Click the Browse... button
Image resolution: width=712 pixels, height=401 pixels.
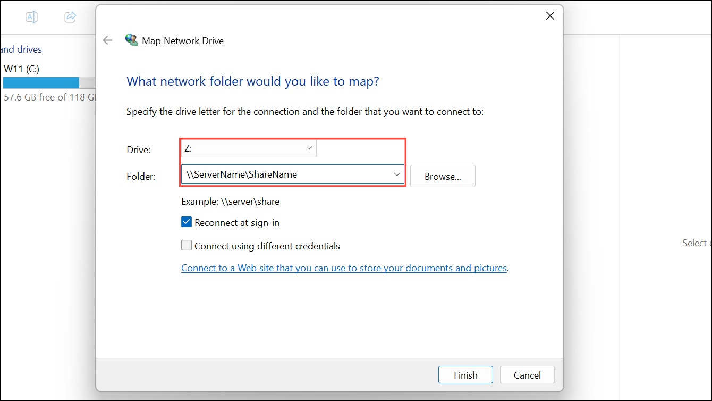click(x=443, y=176)
